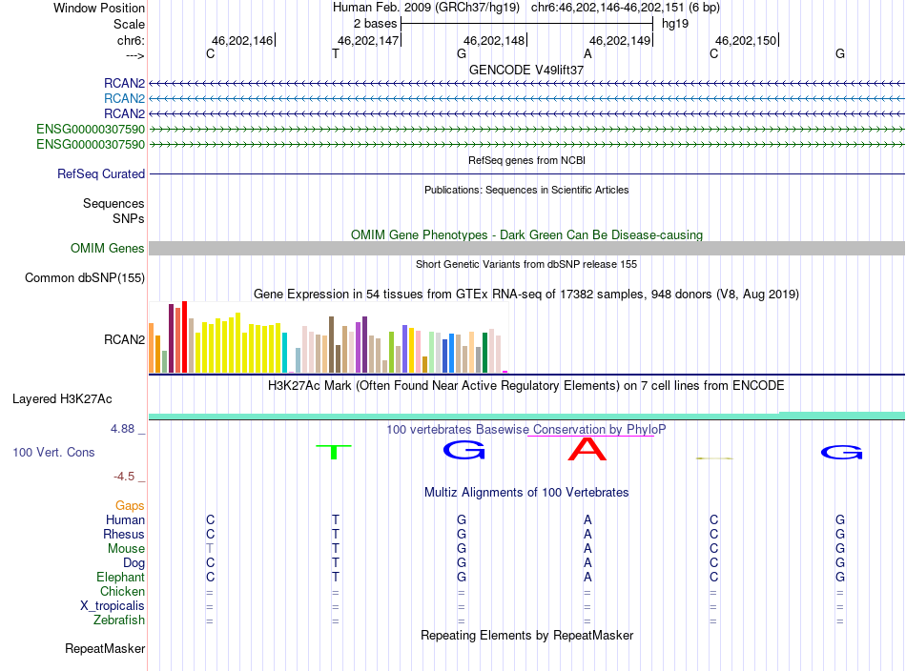Screen dimensions: 906x671
Task: Click the Rhesus species row label
Action: (x=124, y=534)
